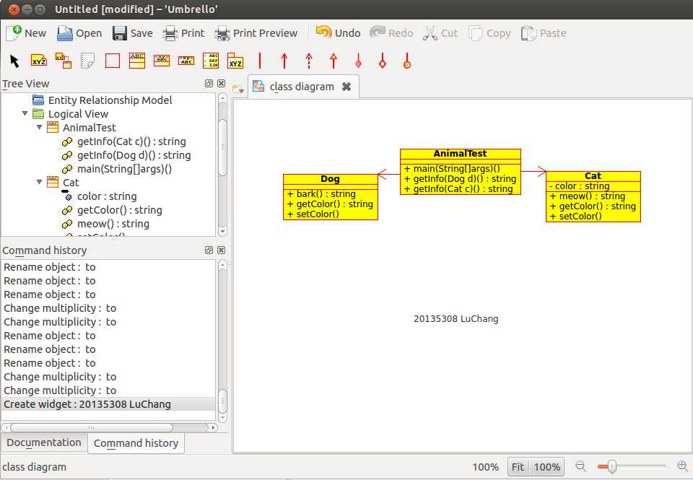The height and width of the screenshot is (480, 693).
Task: Pick the dashed Dependency arrow tool
Action: point(309,61)
